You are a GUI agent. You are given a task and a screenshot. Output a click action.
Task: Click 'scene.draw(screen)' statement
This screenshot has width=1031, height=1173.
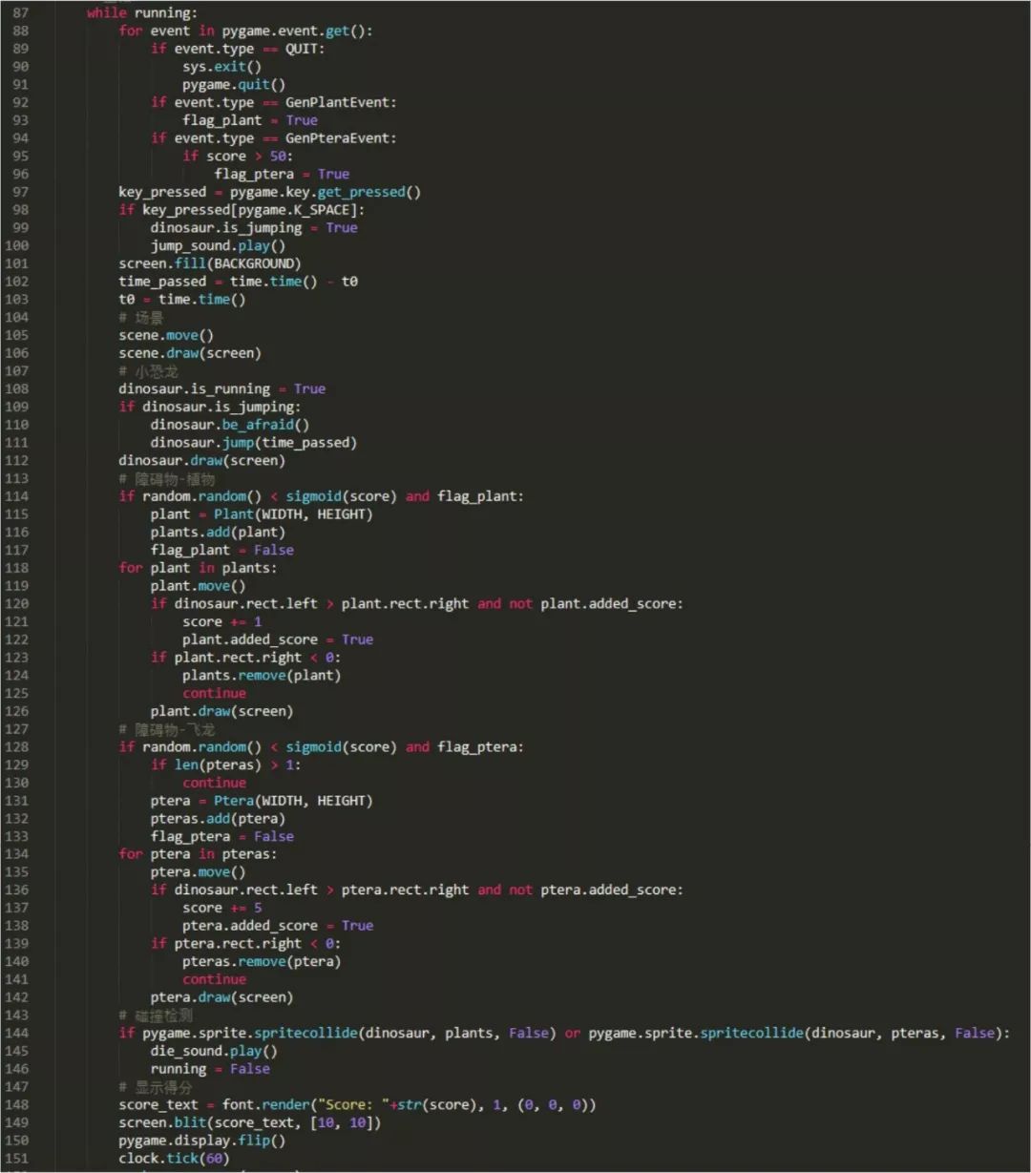click(190, 353)
